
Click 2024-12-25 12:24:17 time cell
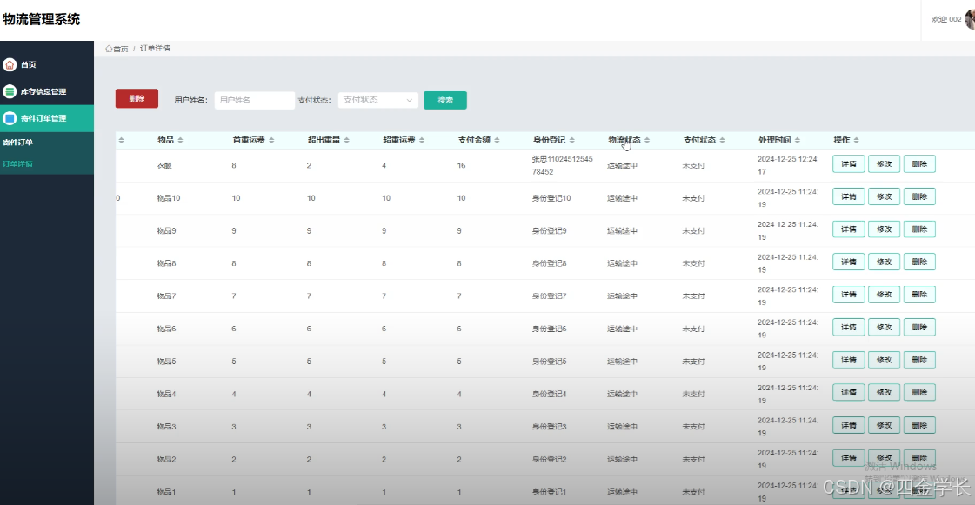point(788,166)
